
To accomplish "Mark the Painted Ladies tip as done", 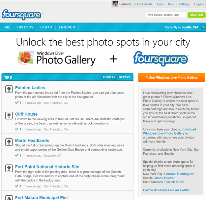I will [x=17, y=102].
